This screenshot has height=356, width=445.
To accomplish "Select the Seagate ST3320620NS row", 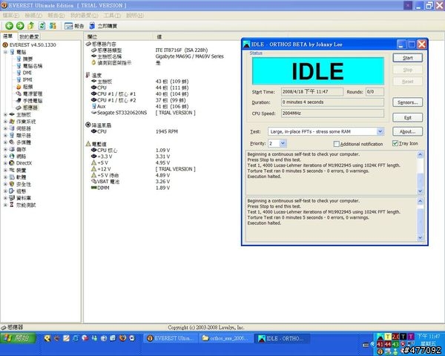I will coord(143,113).
